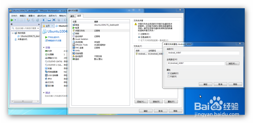Click 确定 in the shared folder properties dialog
This screenshot has height=123, width=253.
pyautogui.click(x=205, y=84)
